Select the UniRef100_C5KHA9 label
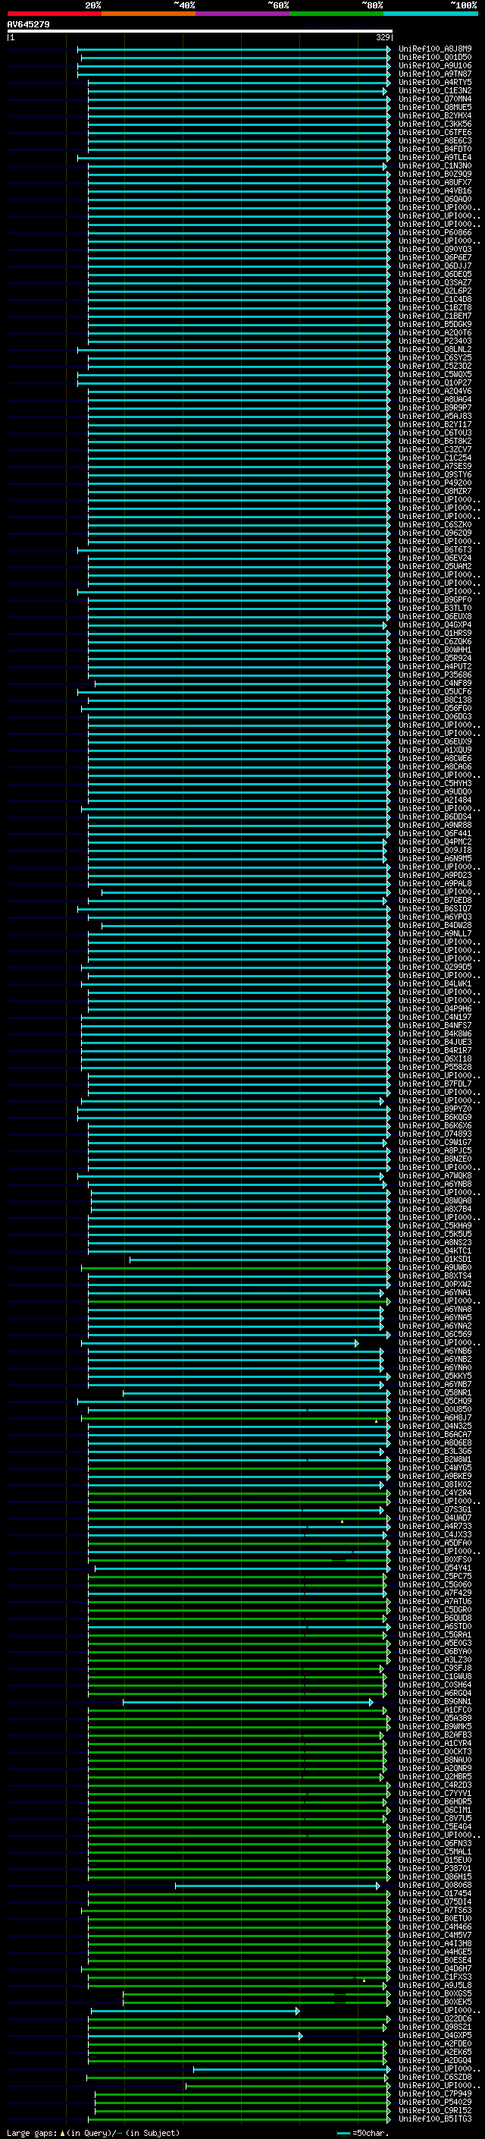Image resolution: width=485 pixels, height=2139 pixels. tap(435, 1225)
